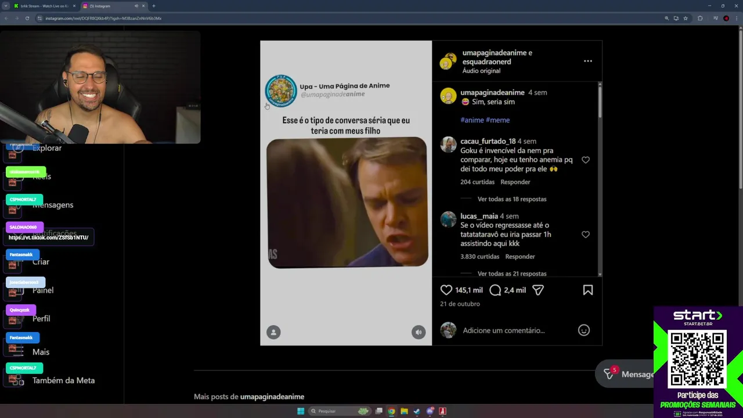Open Chrome three-dot menu

pyautogui.click(x=736, y=18)
